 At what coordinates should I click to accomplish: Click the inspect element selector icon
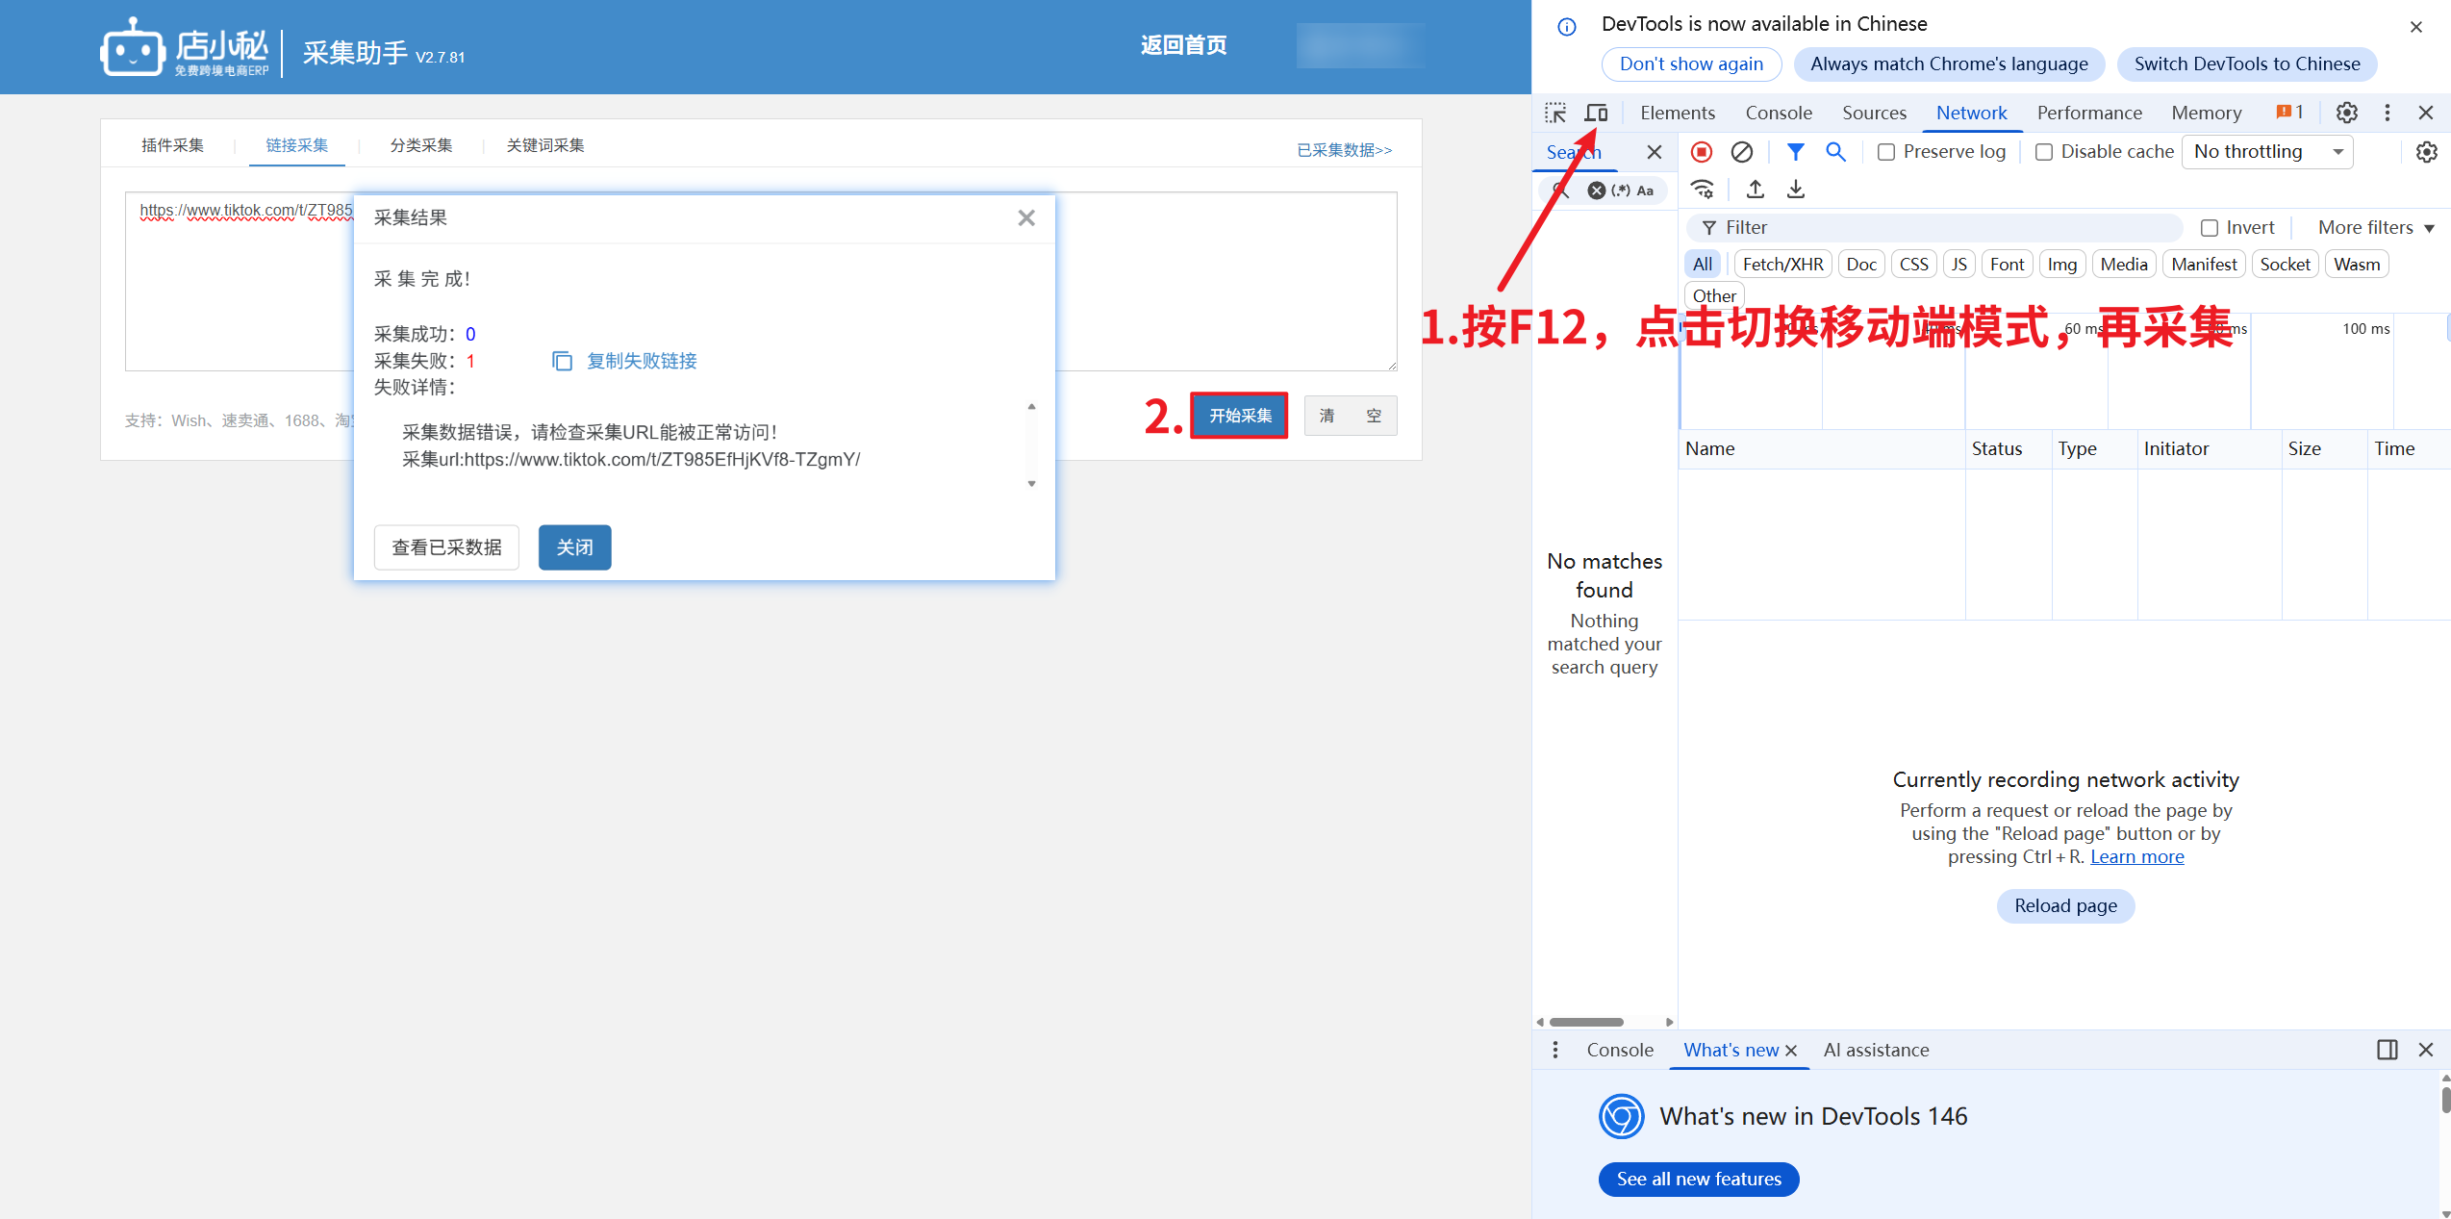pos(1555,114)
